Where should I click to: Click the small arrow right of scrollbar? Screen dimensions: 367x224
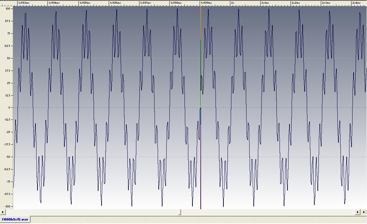point(364,212)
